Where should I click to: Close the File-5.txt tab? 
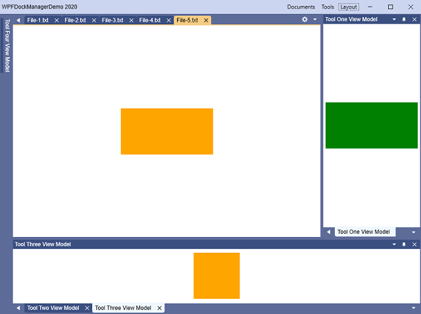point(206,20)
